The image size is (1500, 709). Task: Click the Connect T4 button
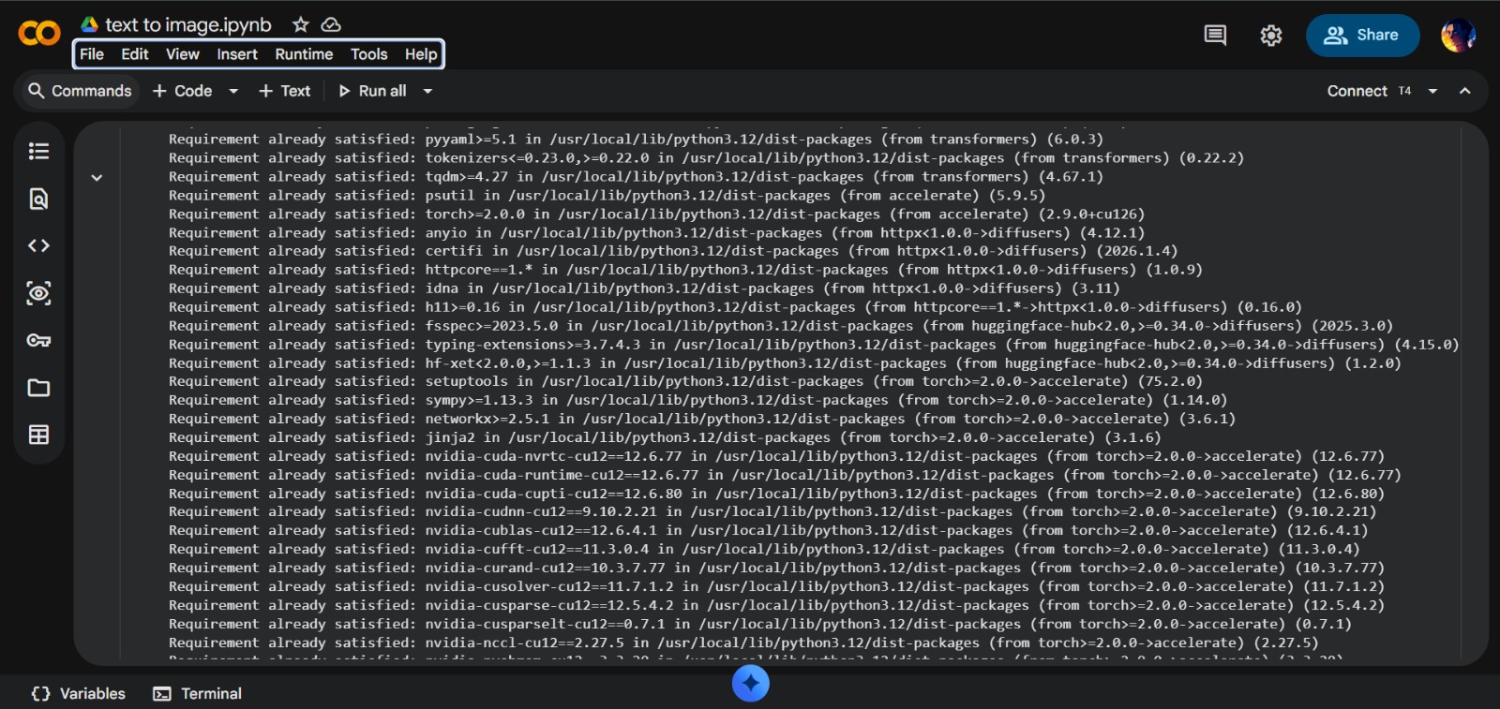[1368, 91]
